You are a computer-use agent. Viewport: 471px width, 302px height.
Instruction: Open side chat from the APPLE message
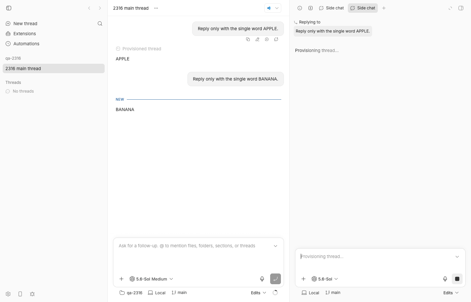pyautogui.click(x=276, y=39)
